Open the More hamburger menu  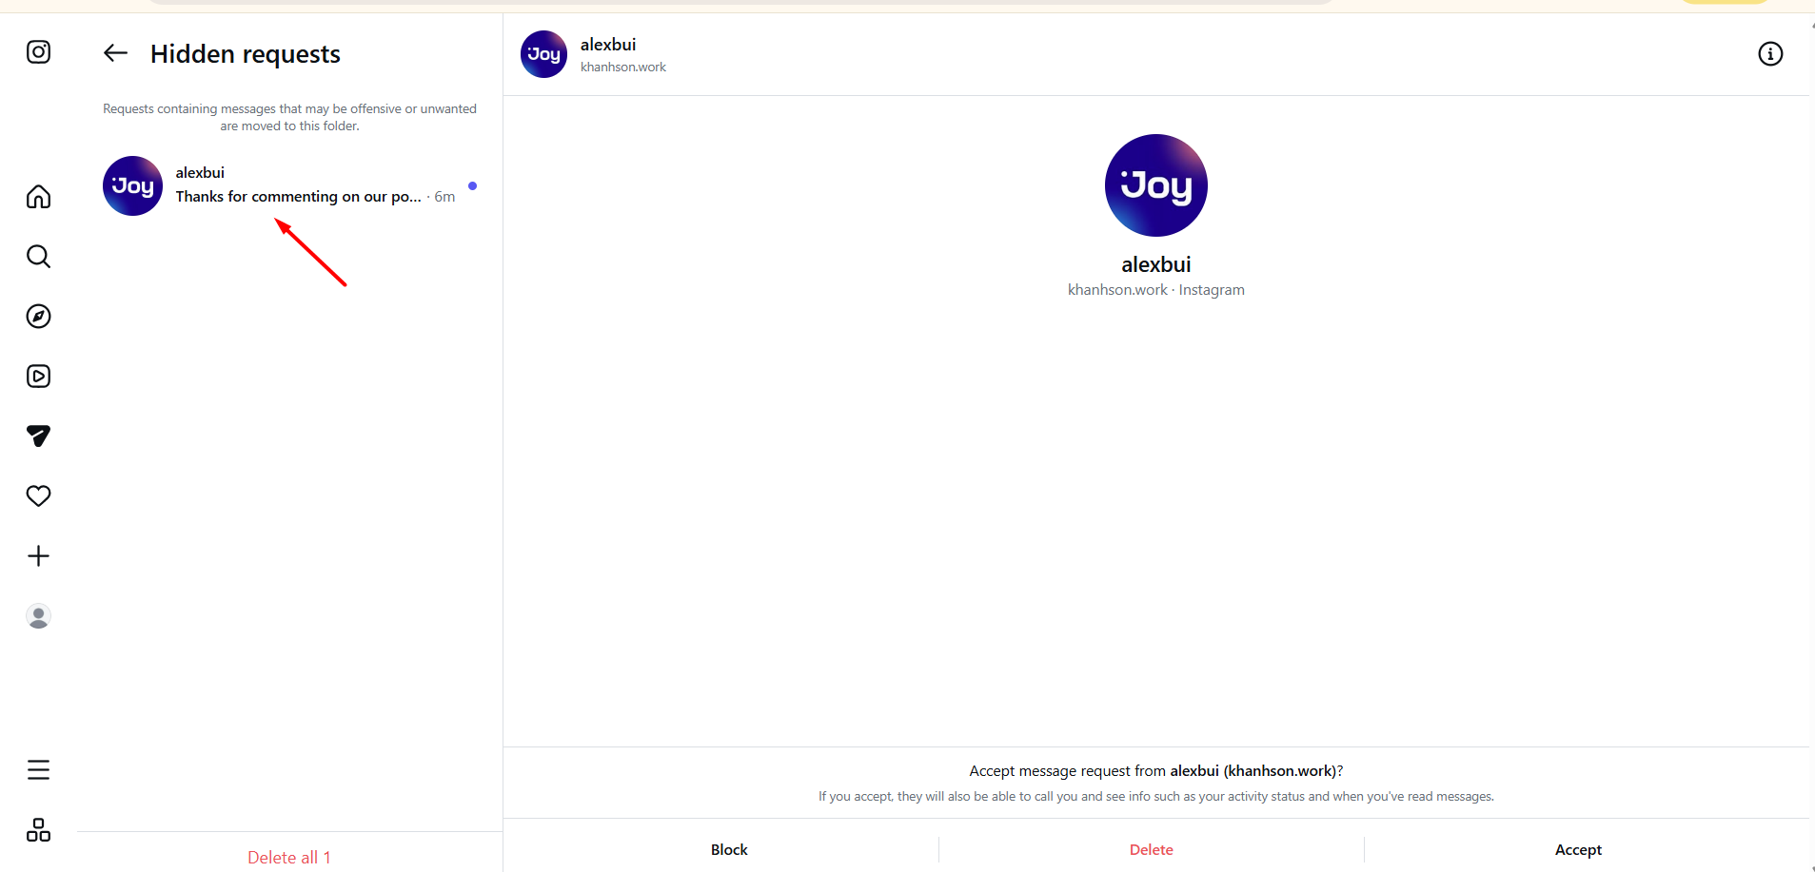38,769
